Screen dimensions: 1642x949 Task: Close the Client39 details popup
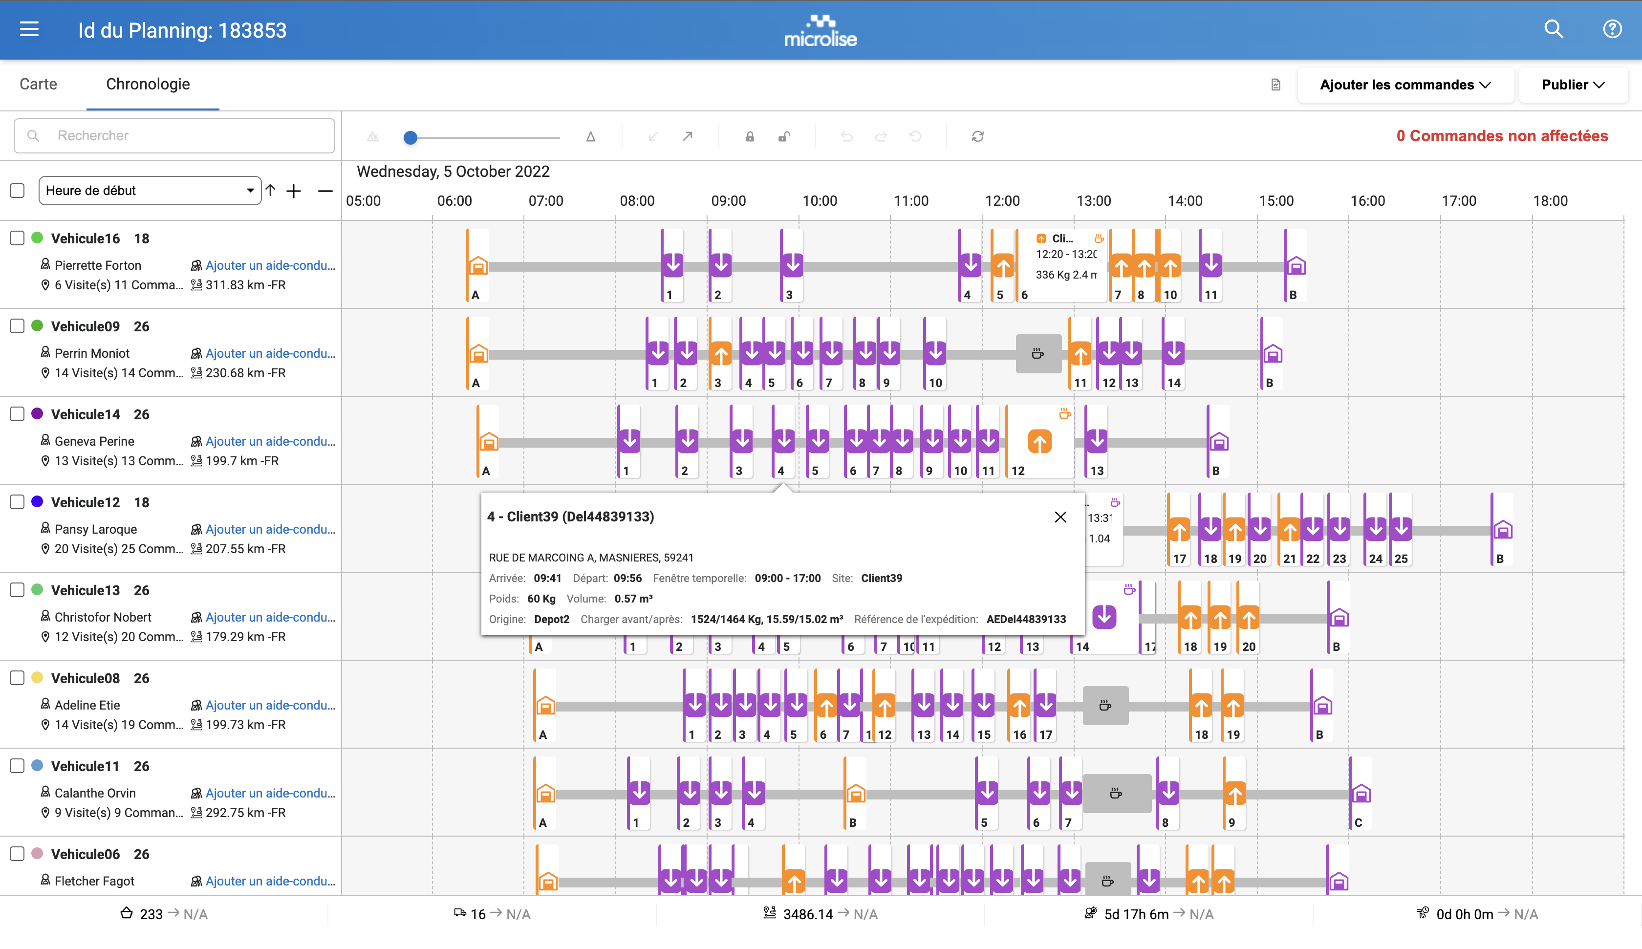click(x=1060, y=517)
